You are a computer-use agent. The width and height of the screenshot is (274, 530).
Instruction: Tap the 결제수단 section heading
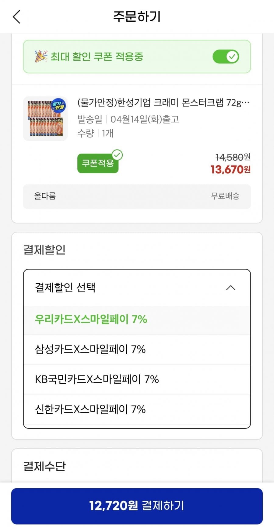(44, 466)
